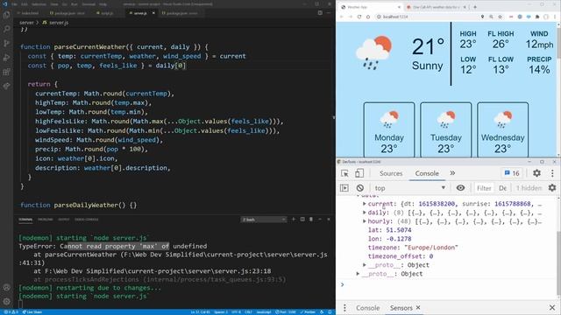
Task: Open VS Code Manage gear icon
Action: click(6, 302)
